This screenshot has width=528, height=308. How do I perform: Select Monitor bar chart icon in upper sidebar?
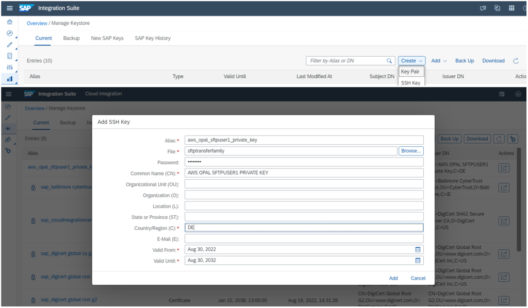(10, 79)
